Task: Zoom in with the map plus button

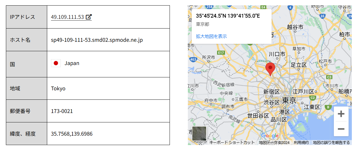Action: click(341, 114)
